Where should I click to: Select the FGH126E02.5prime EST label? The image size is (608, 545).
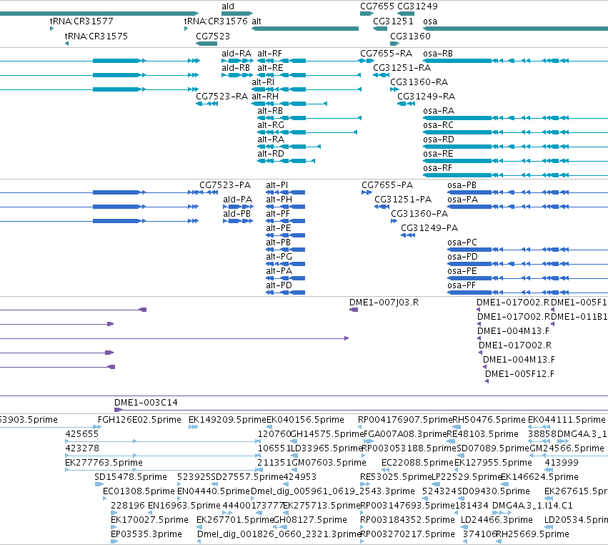(x=139, y=420)
